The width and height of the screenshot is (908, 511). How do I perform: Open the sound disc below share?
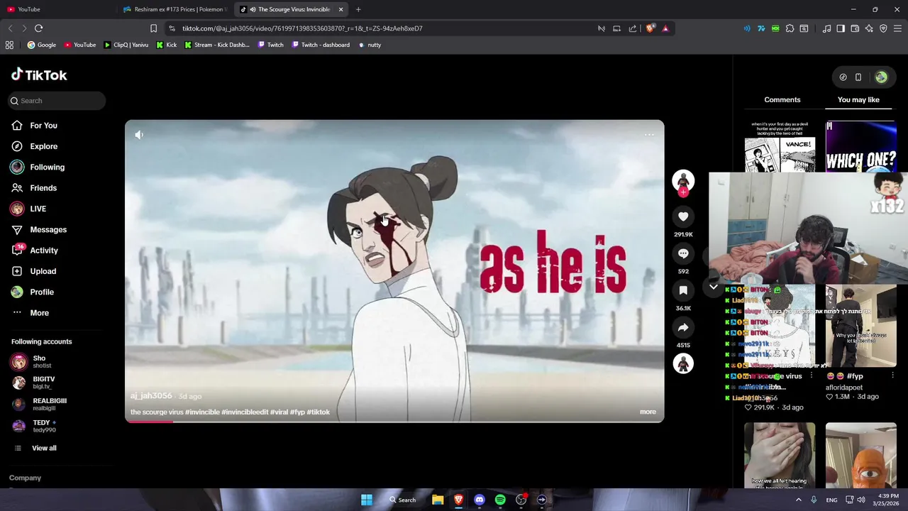click(683, 363)
